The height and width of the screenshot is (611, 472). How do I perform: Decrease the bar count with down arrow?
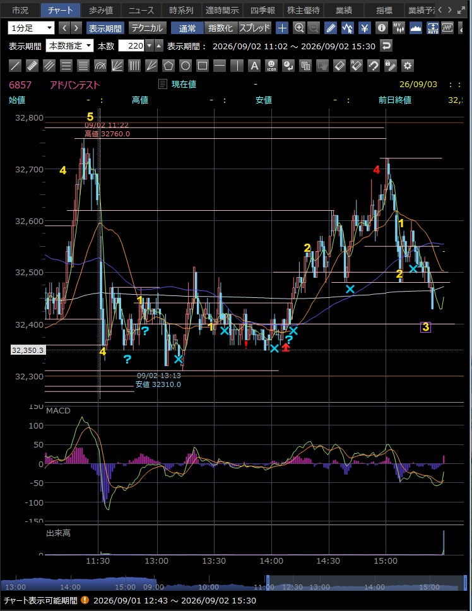pyautogui.click(x=150, y=46)
